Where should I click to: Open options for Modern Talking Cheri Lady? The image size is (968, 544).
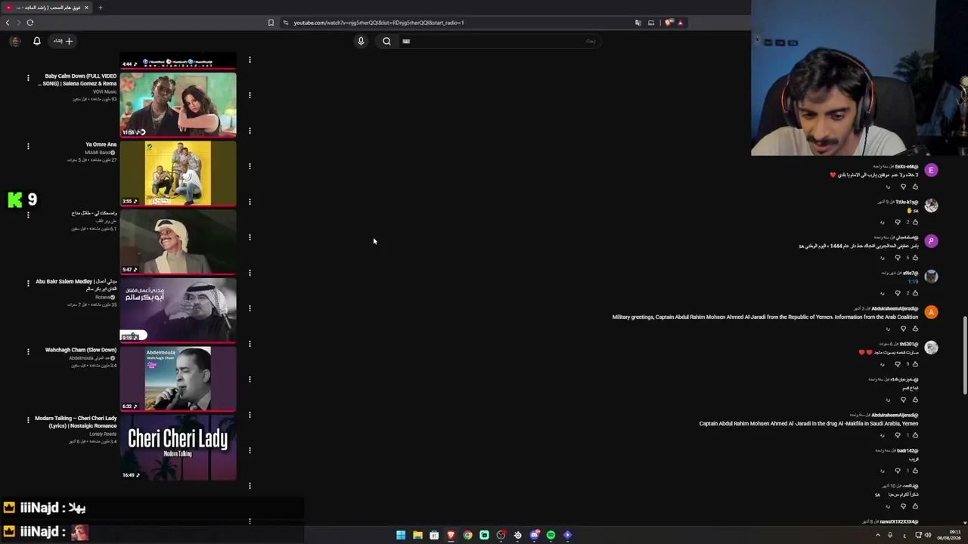point(28,420)
